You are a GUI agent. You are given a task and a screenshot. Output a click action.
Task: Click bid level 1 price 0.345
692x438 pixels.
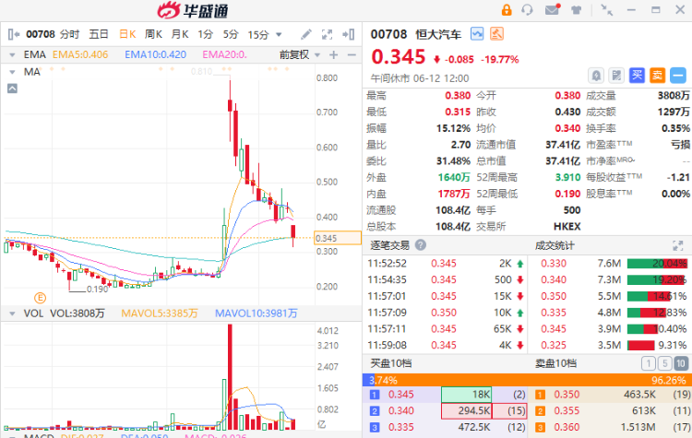[400, 395]
